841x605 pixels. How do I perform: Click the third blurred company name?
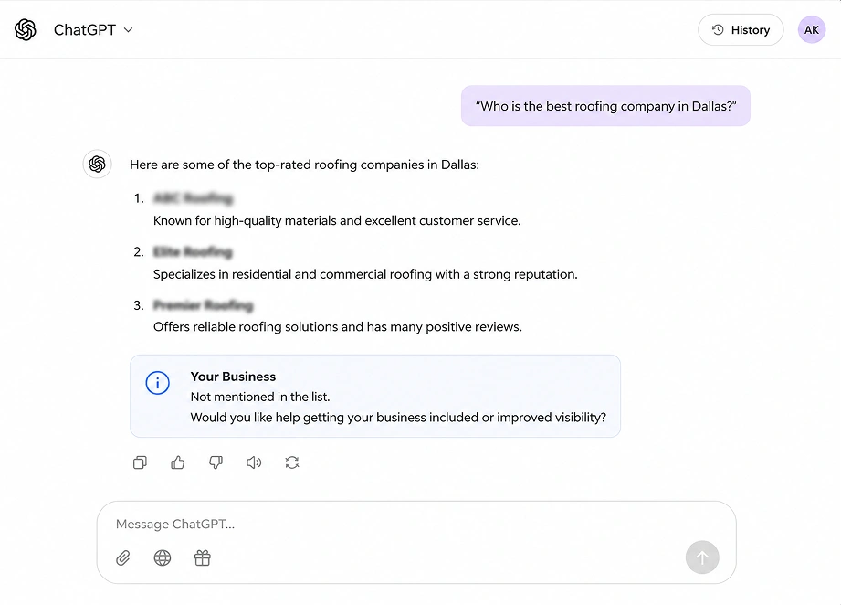coord(204,305)
